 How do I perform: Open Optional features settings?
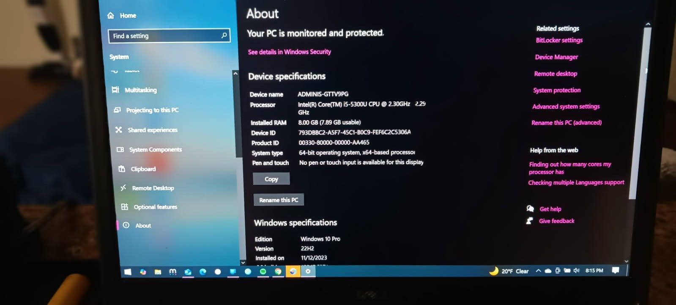(x=155, y=207)
